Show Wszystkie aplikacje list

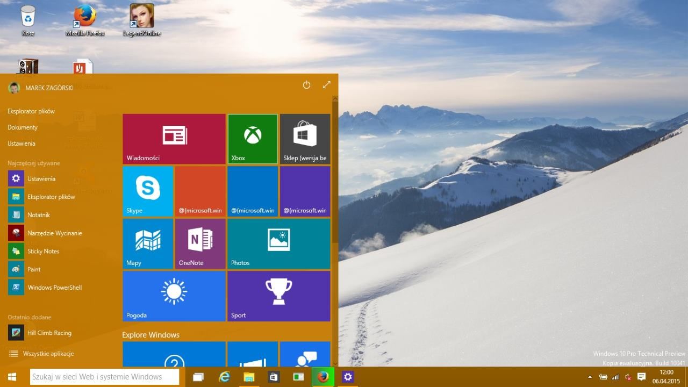tap(41, 354)
